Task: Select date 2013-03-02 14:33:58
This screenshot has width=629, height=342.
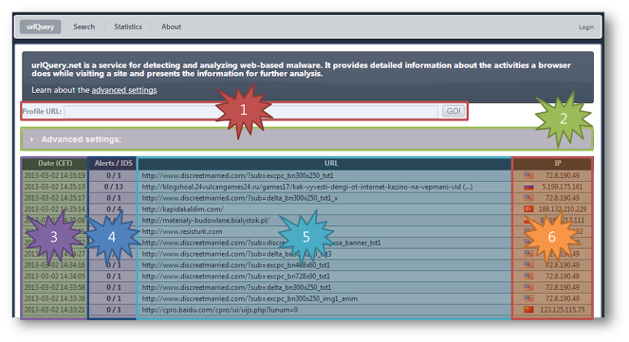Action: (55, 287)
